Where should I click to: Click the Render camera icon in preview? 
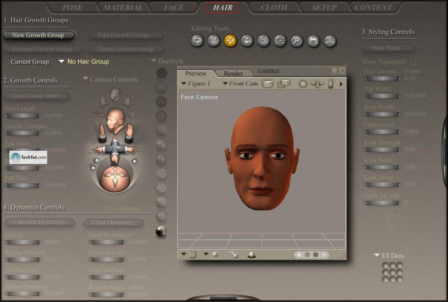click(x=268, y=84)
